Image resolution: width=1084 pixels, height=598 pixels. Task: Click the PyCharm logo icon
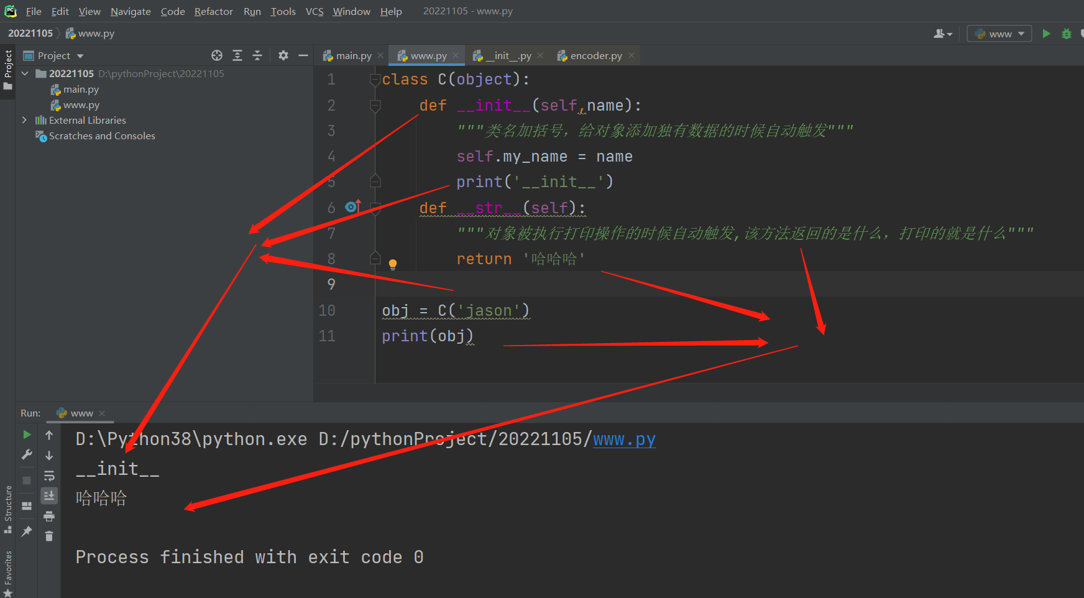point(11,11)
